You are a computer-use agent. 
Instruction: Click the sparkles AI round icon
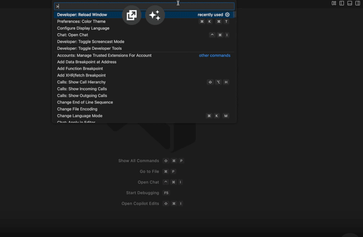[155, 15]
